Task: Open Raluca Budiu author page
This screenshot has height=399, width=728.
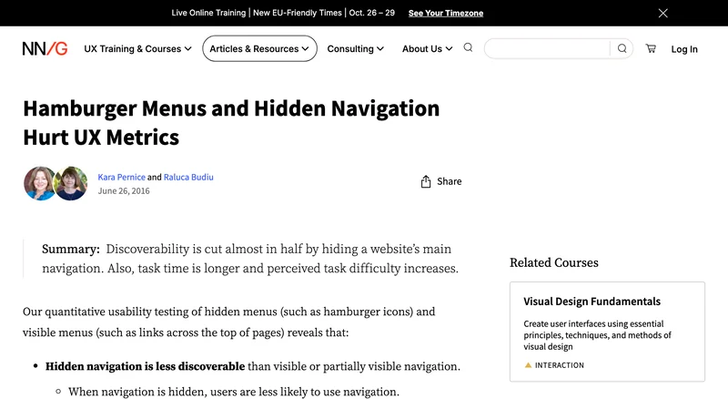Action: 188,177
